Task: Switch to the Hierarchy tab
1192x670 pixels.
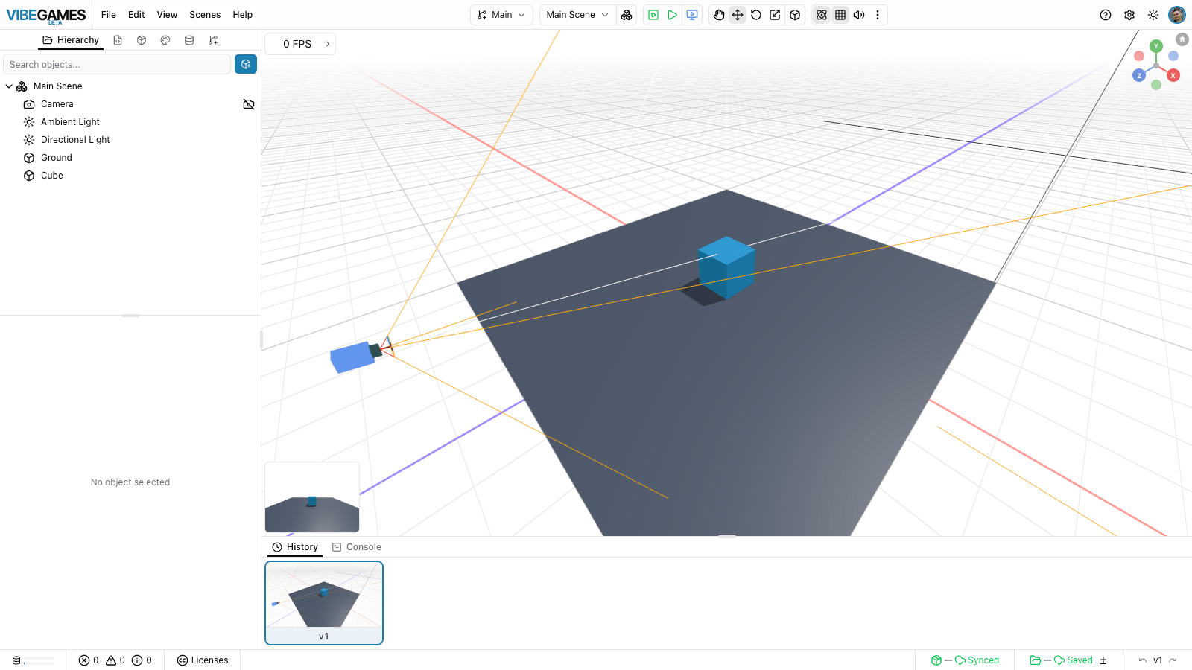Action: click(x=71, y=40)
